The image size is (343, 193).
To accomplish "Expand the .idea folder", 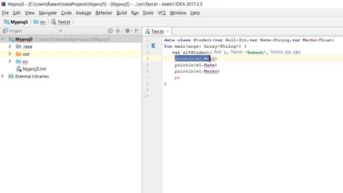I will 10,47.
